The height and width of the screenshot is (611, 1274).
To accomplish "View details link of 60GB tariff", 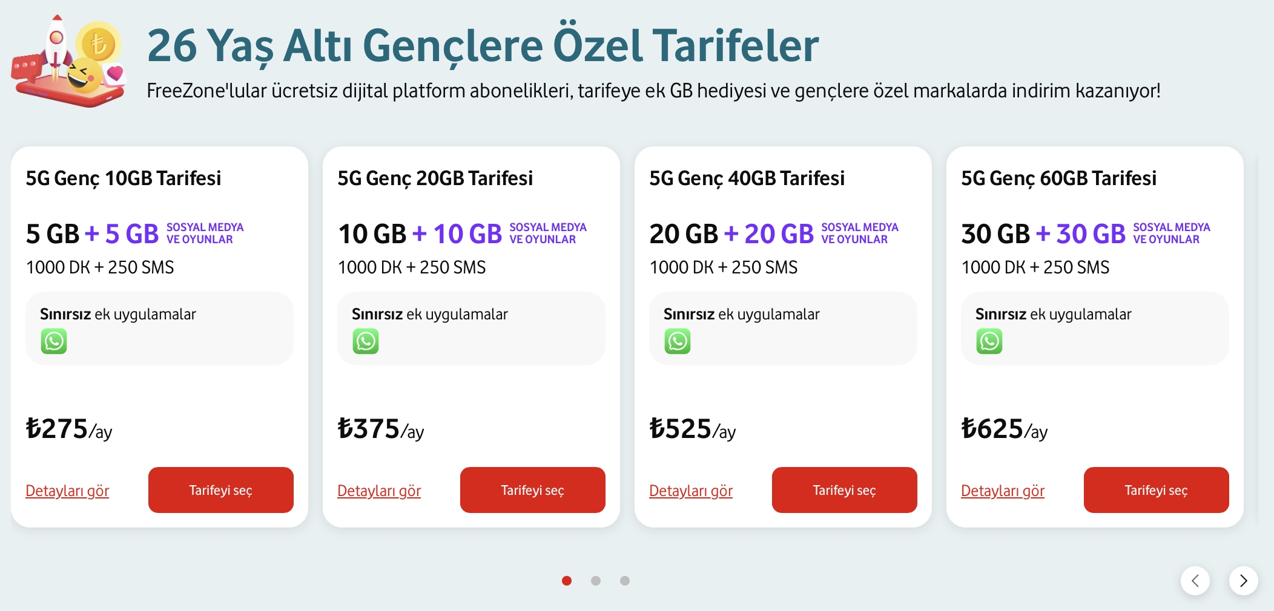I will coord(1003,491).
